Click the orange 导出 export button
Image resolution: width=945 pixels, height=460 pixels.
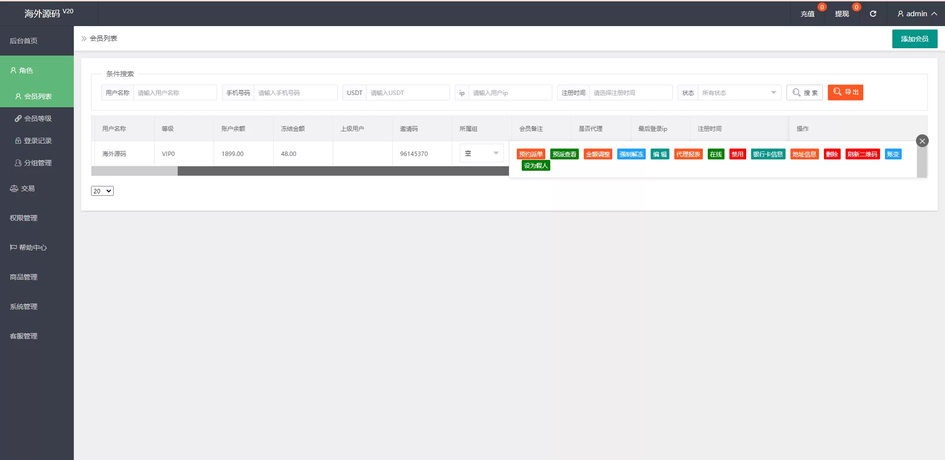845,92
